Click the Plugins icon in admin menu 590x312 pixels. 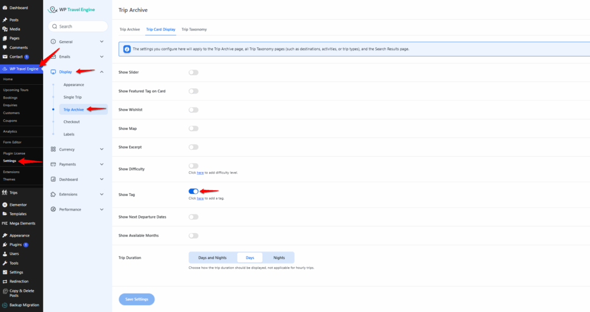point(5,245)
